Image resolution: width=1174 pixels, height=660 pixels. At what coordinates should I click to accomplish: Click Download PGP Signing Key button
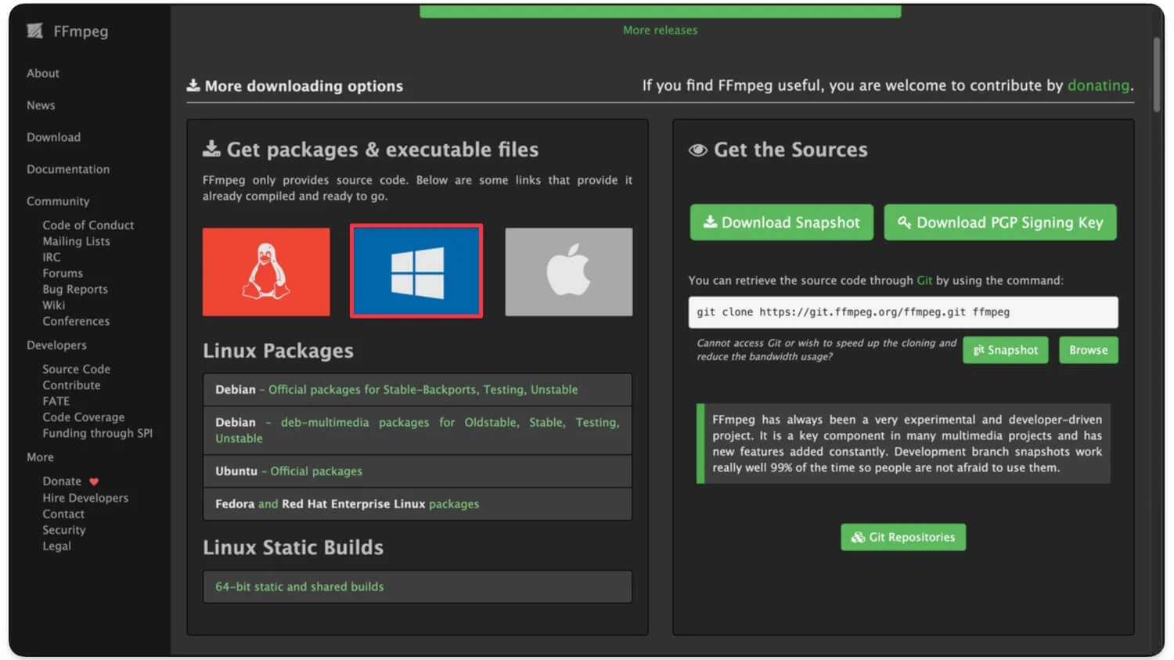click(x=999, y=223)
